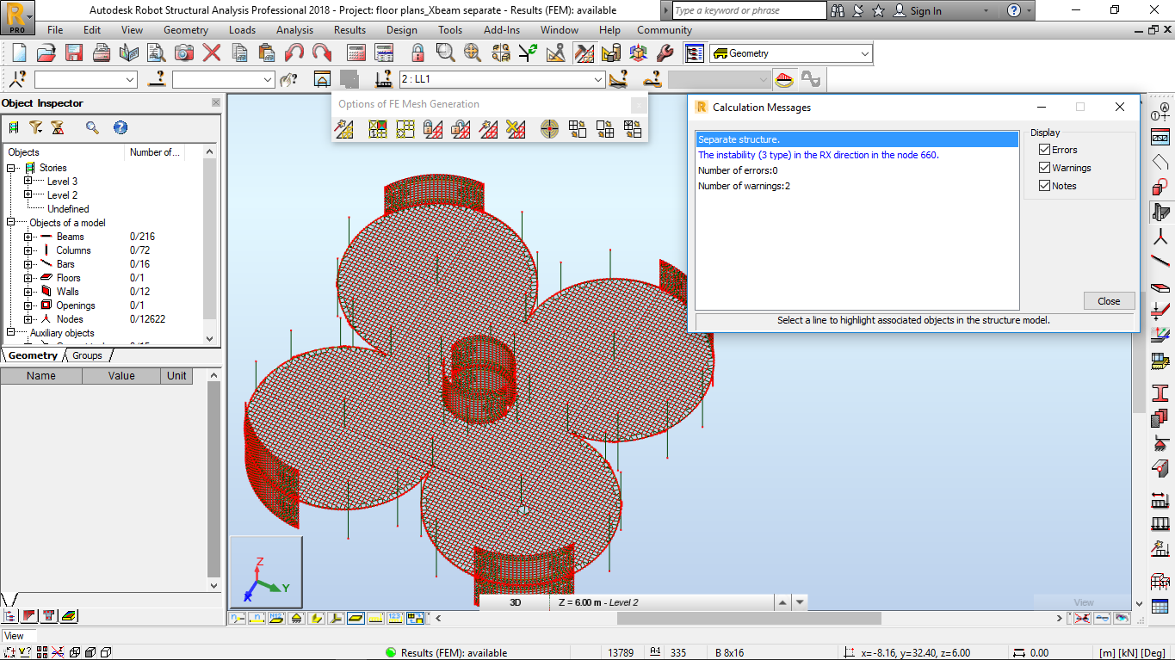Click the Unfreeze mesh icon
The image size is (1175, 660).
point(461,129)
